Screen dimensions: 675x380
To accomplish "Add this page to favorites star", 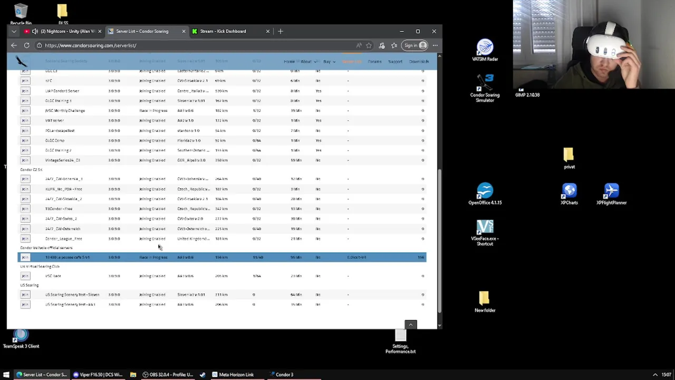I will 369,45.
